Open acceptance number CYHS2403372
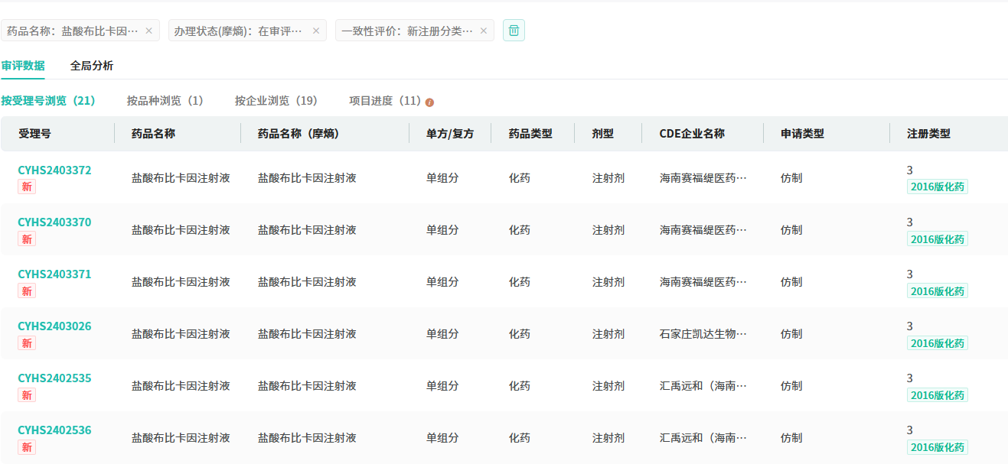This screenshot has height=464, width=1008. [54, 170]
